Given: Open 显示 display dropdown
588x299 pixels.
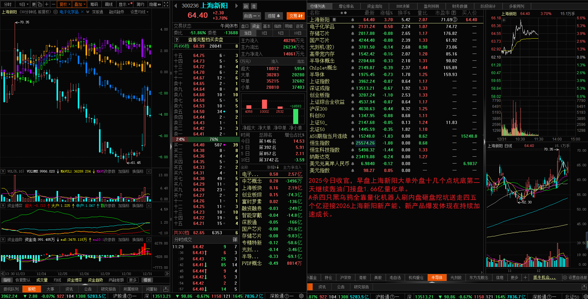Looking at the screenshot, I should click(124, 4).
